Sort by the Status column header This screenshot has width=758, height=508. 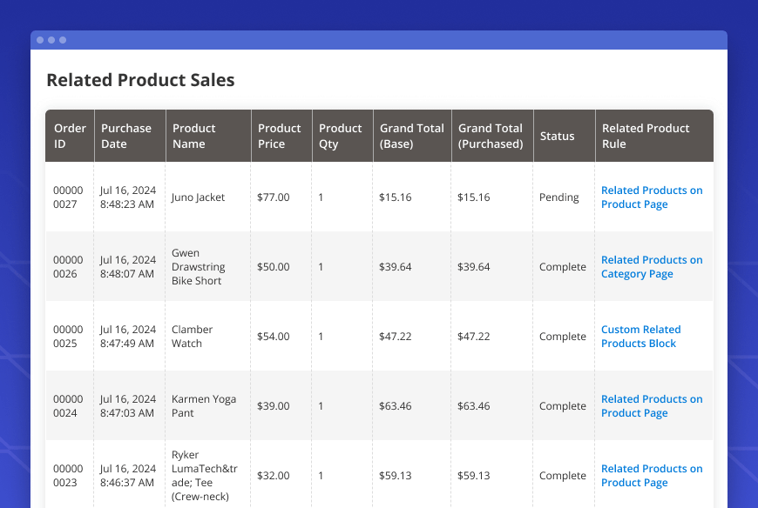(557, 136)
